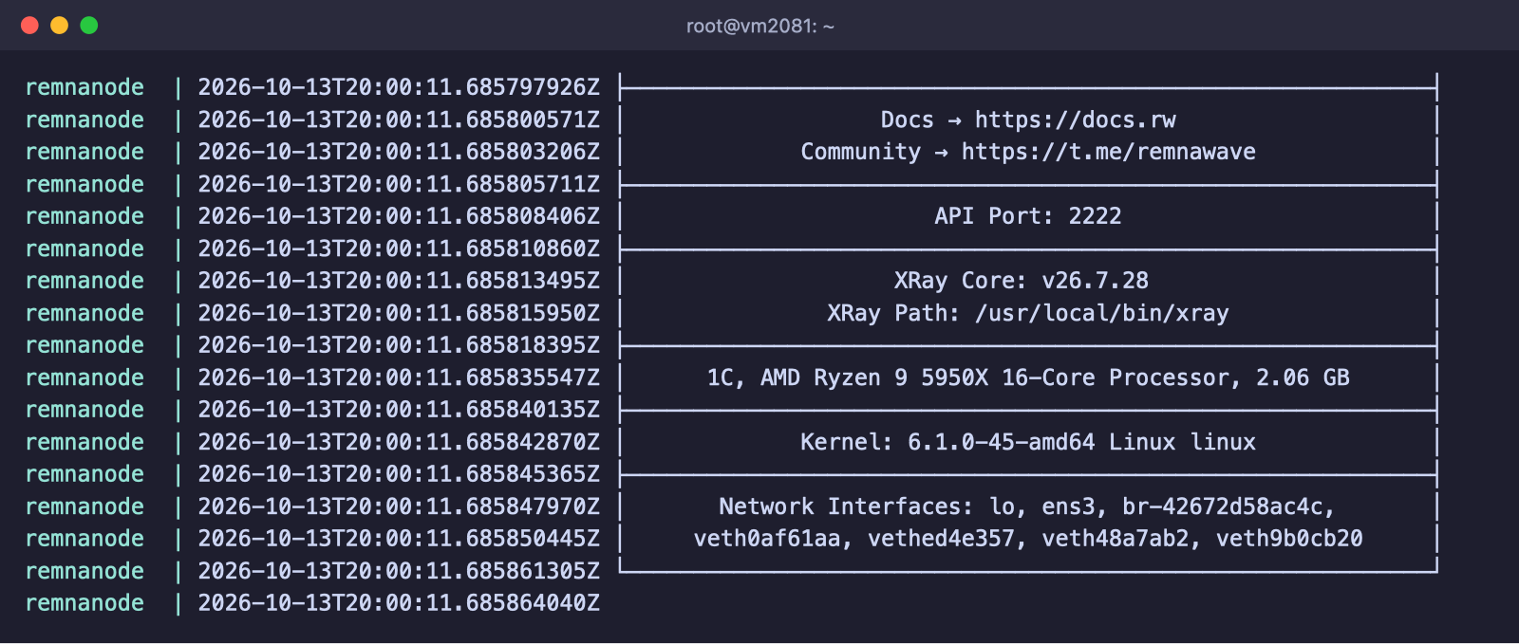Click remnanode label beside timestamp 685797926Z

[x=84, y=87]
